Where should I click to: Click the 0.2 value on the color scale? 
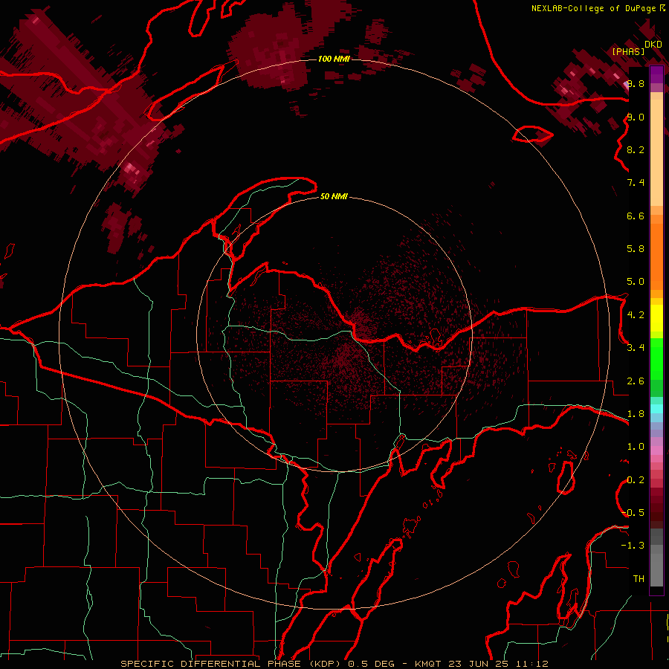[636, 480]
